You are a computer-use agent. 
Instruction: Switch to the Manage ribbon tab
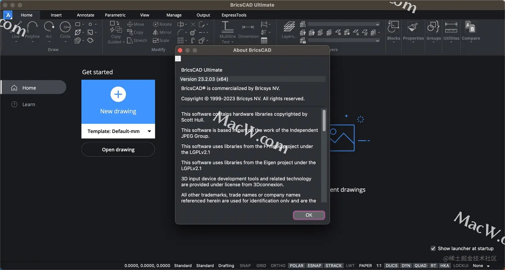(x=174, y=15)
